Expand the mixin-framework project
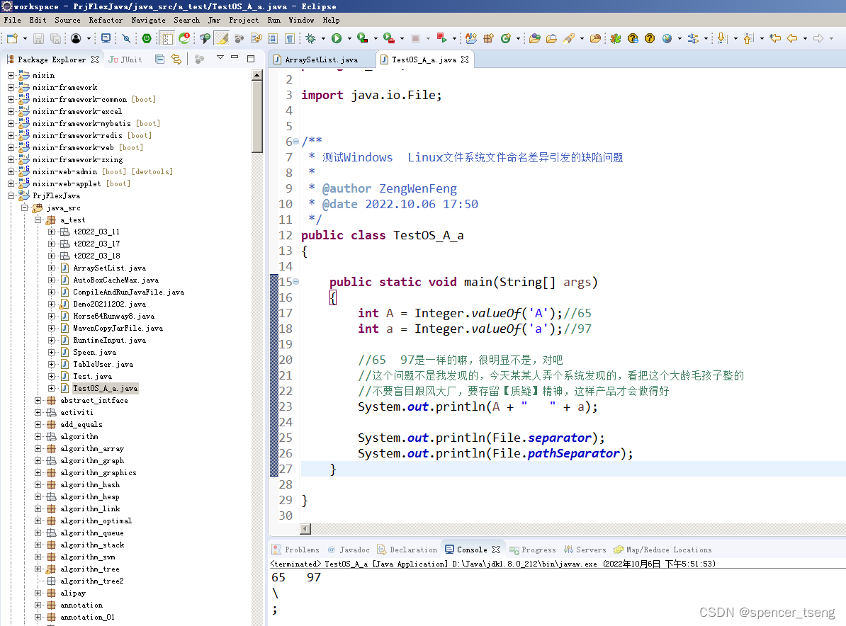Image resolution: width=846 pixels, height=626 pixels. [x=11, y=87]
